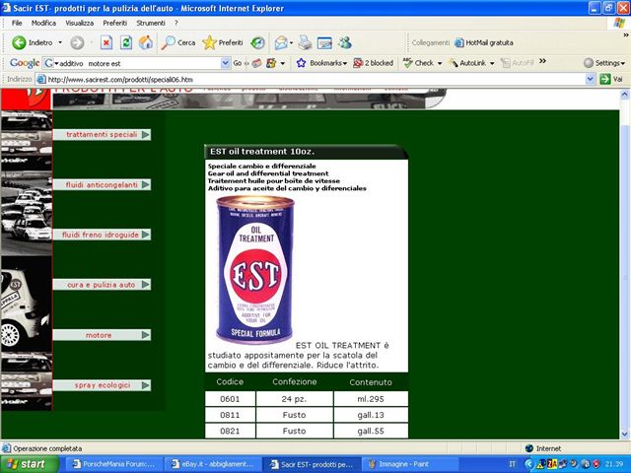Click the EST oil treatment can image

255,269
